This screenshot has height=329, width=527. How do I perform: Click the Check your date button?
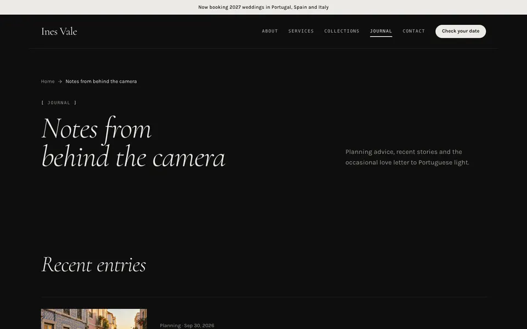461,31
